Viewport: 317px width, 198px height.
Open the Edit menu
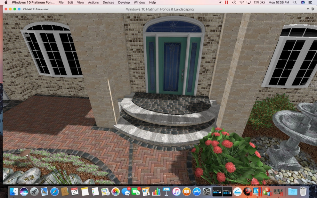[x=70, y=3]
